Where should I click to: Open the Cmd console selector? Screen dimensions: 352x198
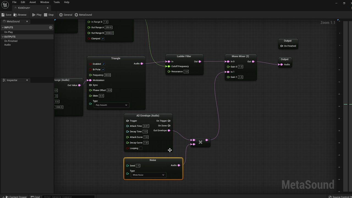(35, 197)
